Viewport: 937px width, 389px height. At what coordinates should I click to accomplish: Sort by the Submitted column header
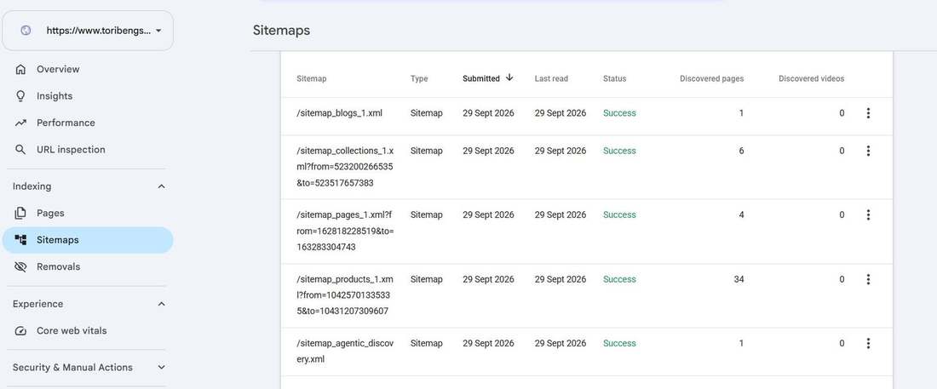[x=481, y=78]
